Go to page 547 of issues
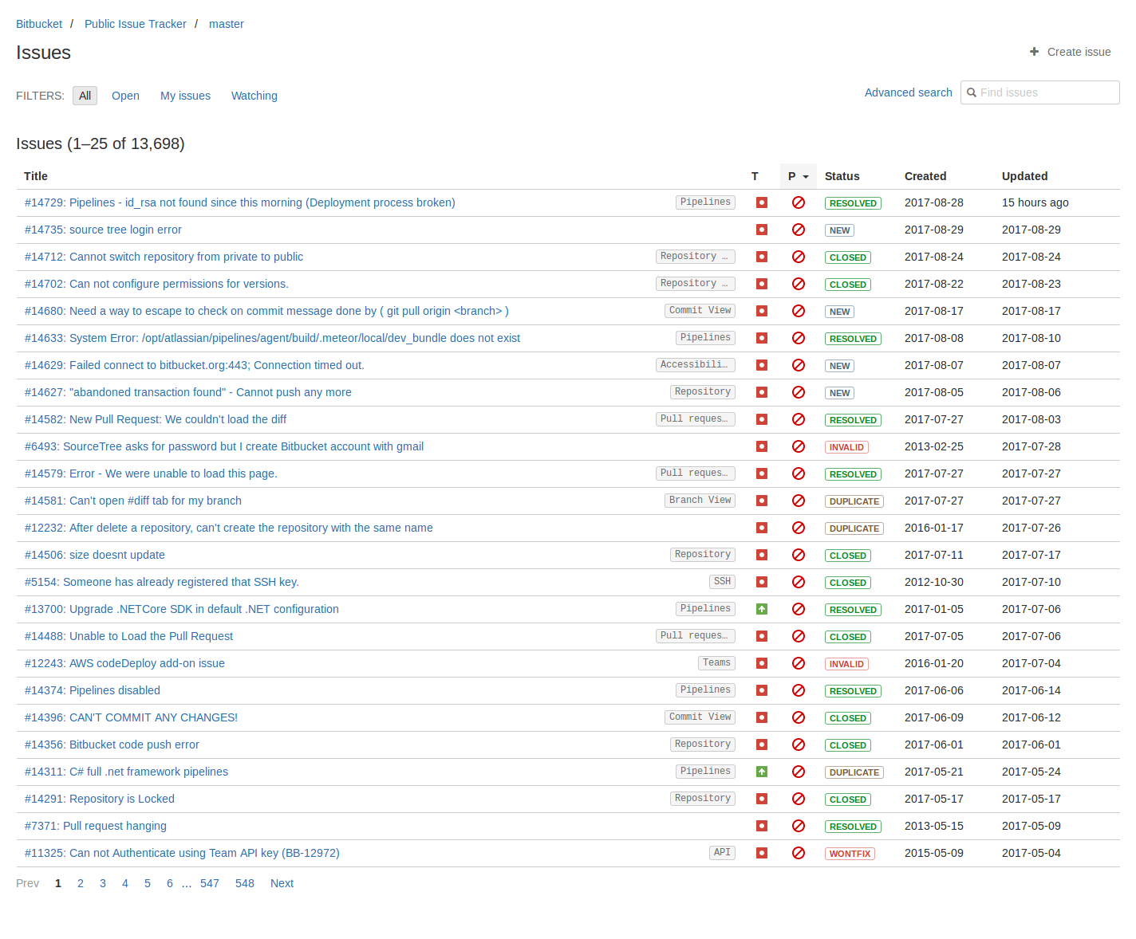This screenshot has width=1136, height=939. [x=210, y=883]
